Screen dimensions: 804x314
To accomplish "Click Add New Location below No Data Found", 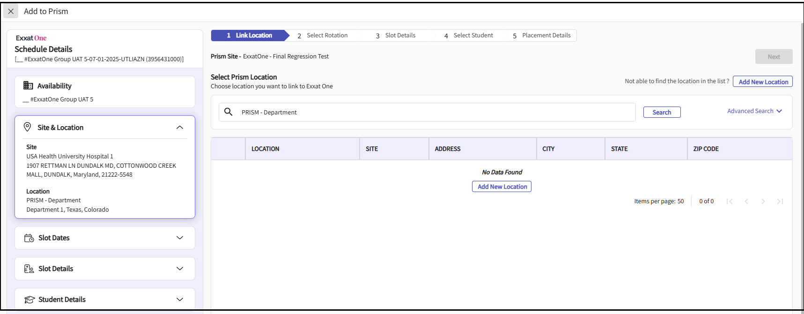I will [x=502, y=186].
